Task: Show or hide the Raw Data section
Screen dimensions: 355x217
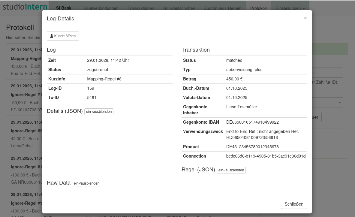Action: click(86, 183)
